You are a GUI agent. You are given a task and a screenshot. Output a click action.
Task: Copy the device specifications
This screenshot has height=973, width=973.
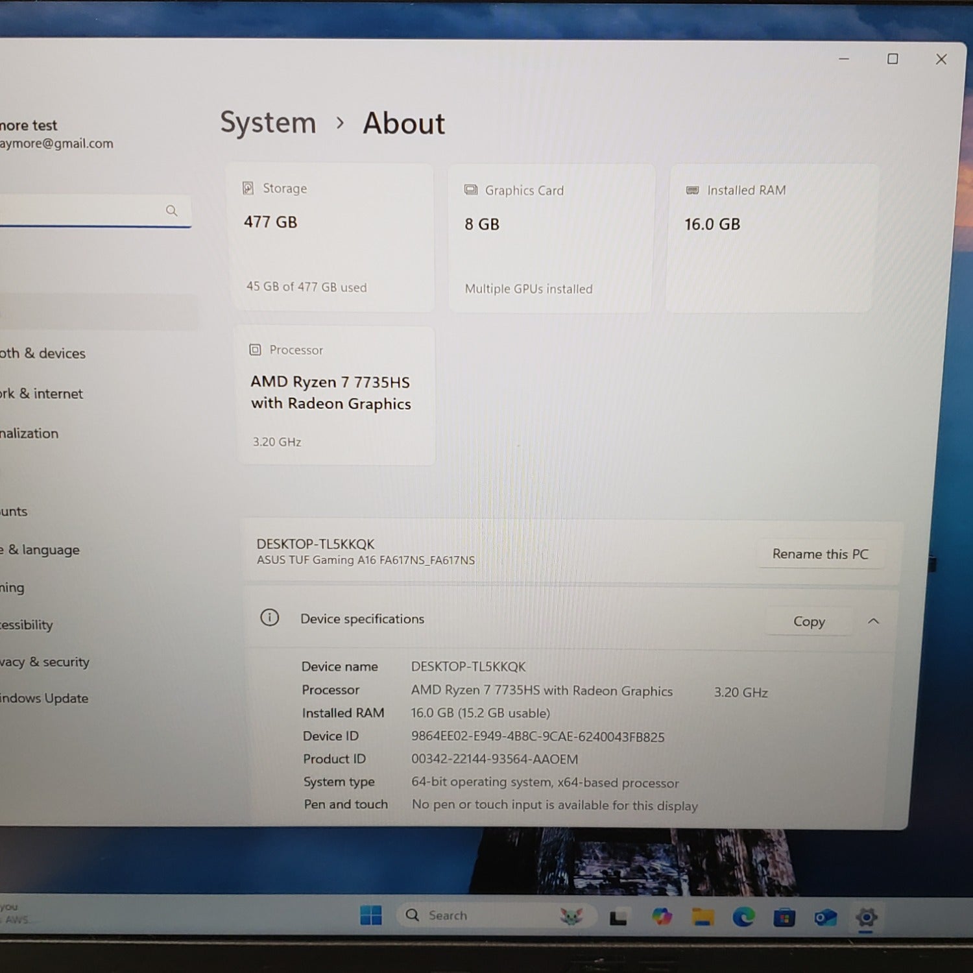click(x=808, y=621)
